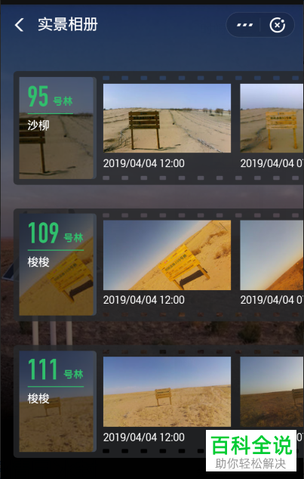This screenshot has width=304, height=479.
Task: Select the green 111 号林 number label
Action: click(x=56, y=369)
